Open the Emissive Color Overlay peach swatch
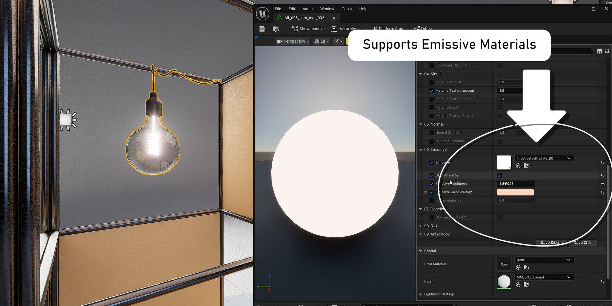Viewport: 612px width, 306px height. [515, 192]
